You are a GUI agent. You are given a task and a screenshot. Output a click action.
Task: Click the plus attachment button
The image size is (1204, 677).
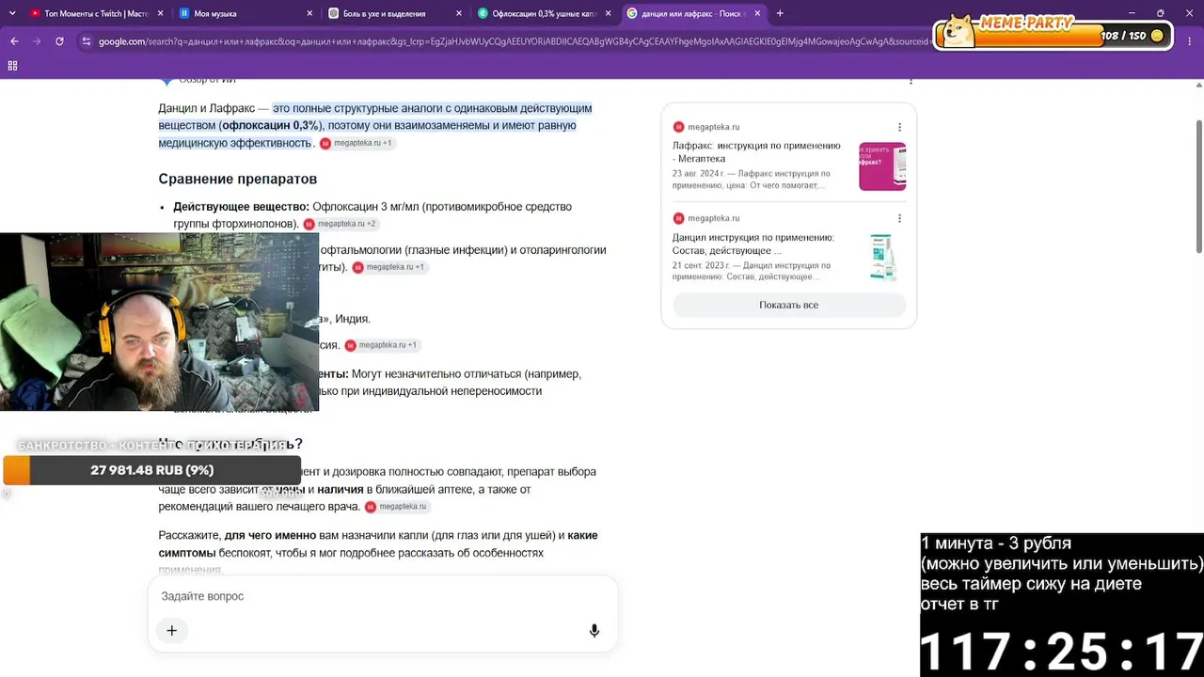coord(171,631)
